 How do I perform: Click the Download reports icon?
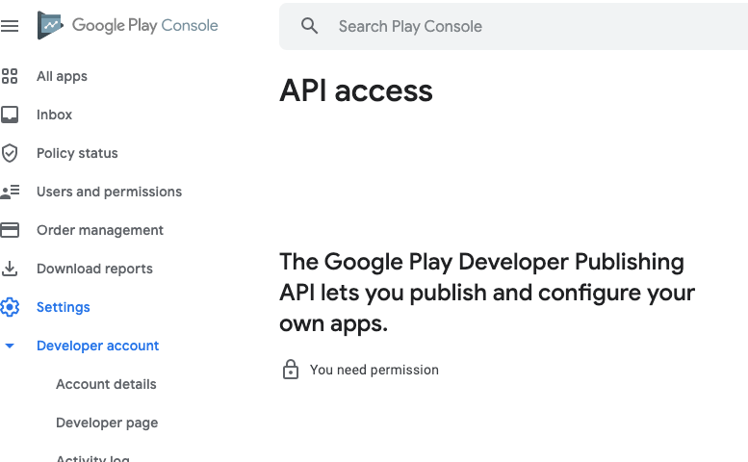pos(10,269)
